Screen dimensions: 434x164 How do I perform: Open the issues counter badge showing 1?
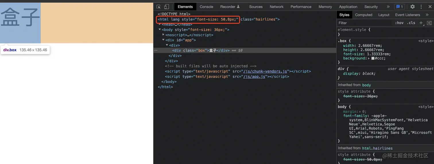coord(399,7)
